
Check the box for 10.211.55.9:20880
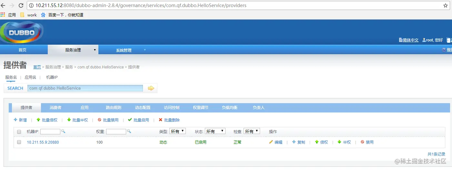point(19,142)
